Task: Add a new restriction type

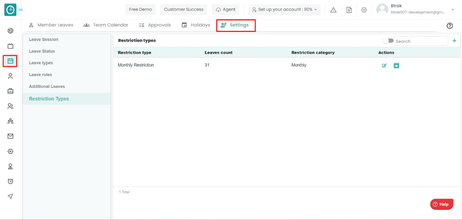Action: coord(454,41)
